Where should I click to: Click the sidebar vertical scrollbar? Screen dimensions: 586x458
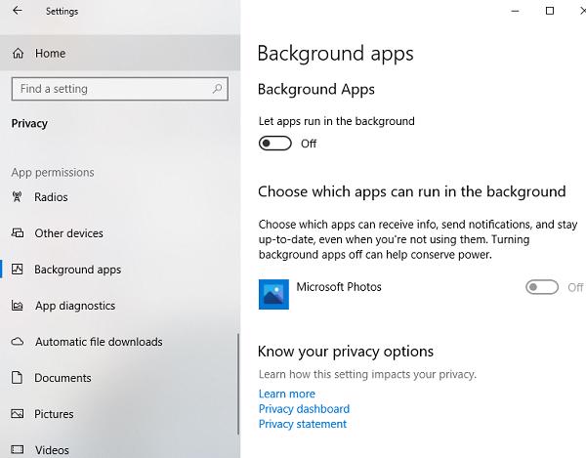[x=238, y=384]
